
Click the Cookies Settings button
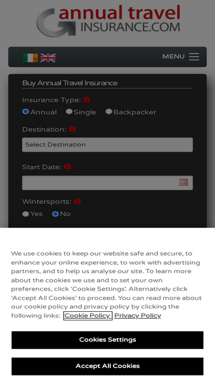[x=108, y=340]
